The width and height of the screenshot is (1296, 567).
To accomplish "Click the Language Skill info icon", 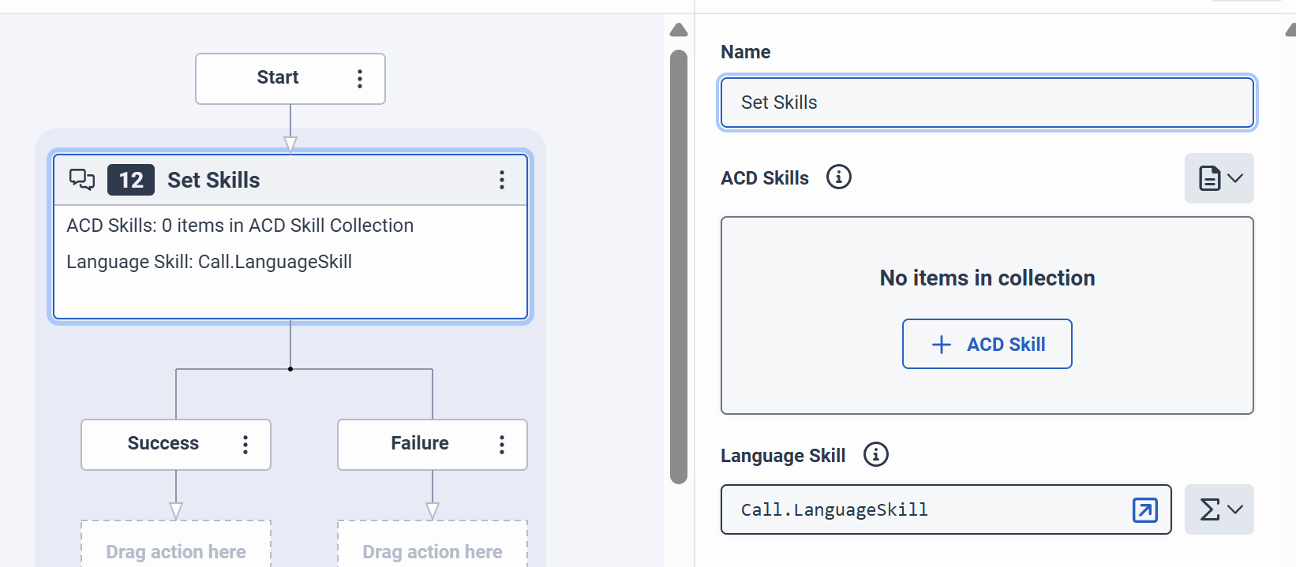I will [x=875, y=455].
